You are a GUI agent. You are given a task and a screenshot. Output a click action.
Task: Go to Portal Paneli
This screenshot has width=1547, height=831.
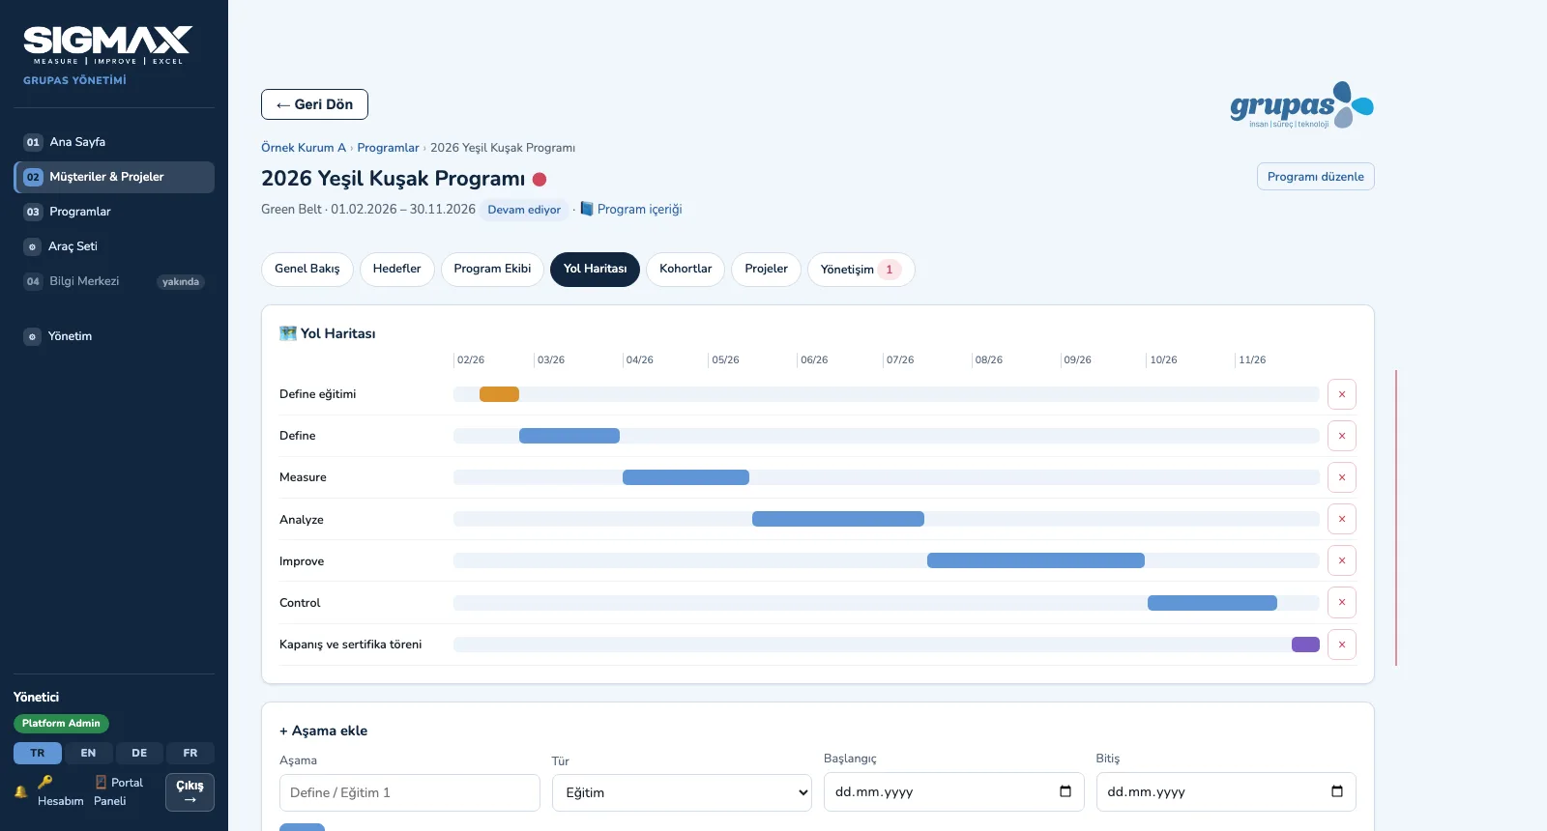(118, 791)
